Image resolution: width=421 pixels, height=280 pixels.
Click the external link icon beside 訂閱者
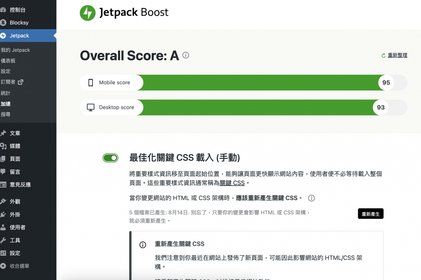(x=21, y=82)
